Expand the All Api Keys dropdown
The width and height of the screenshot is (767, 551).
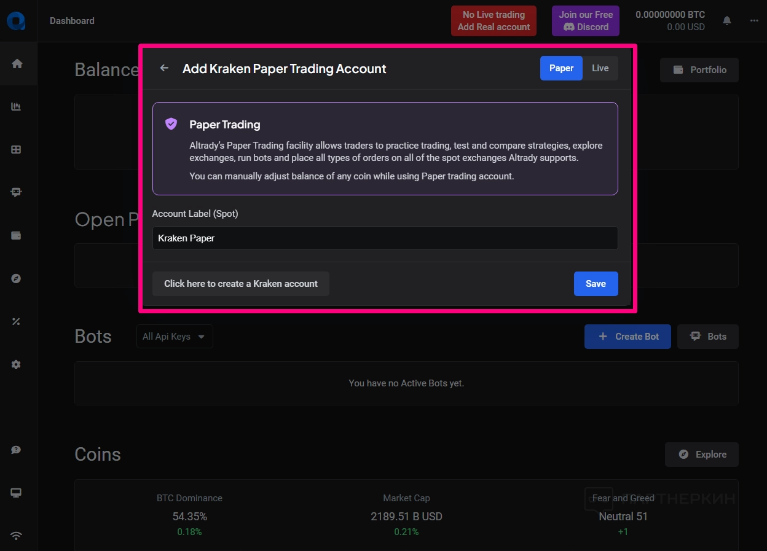(x=175, y=337)
